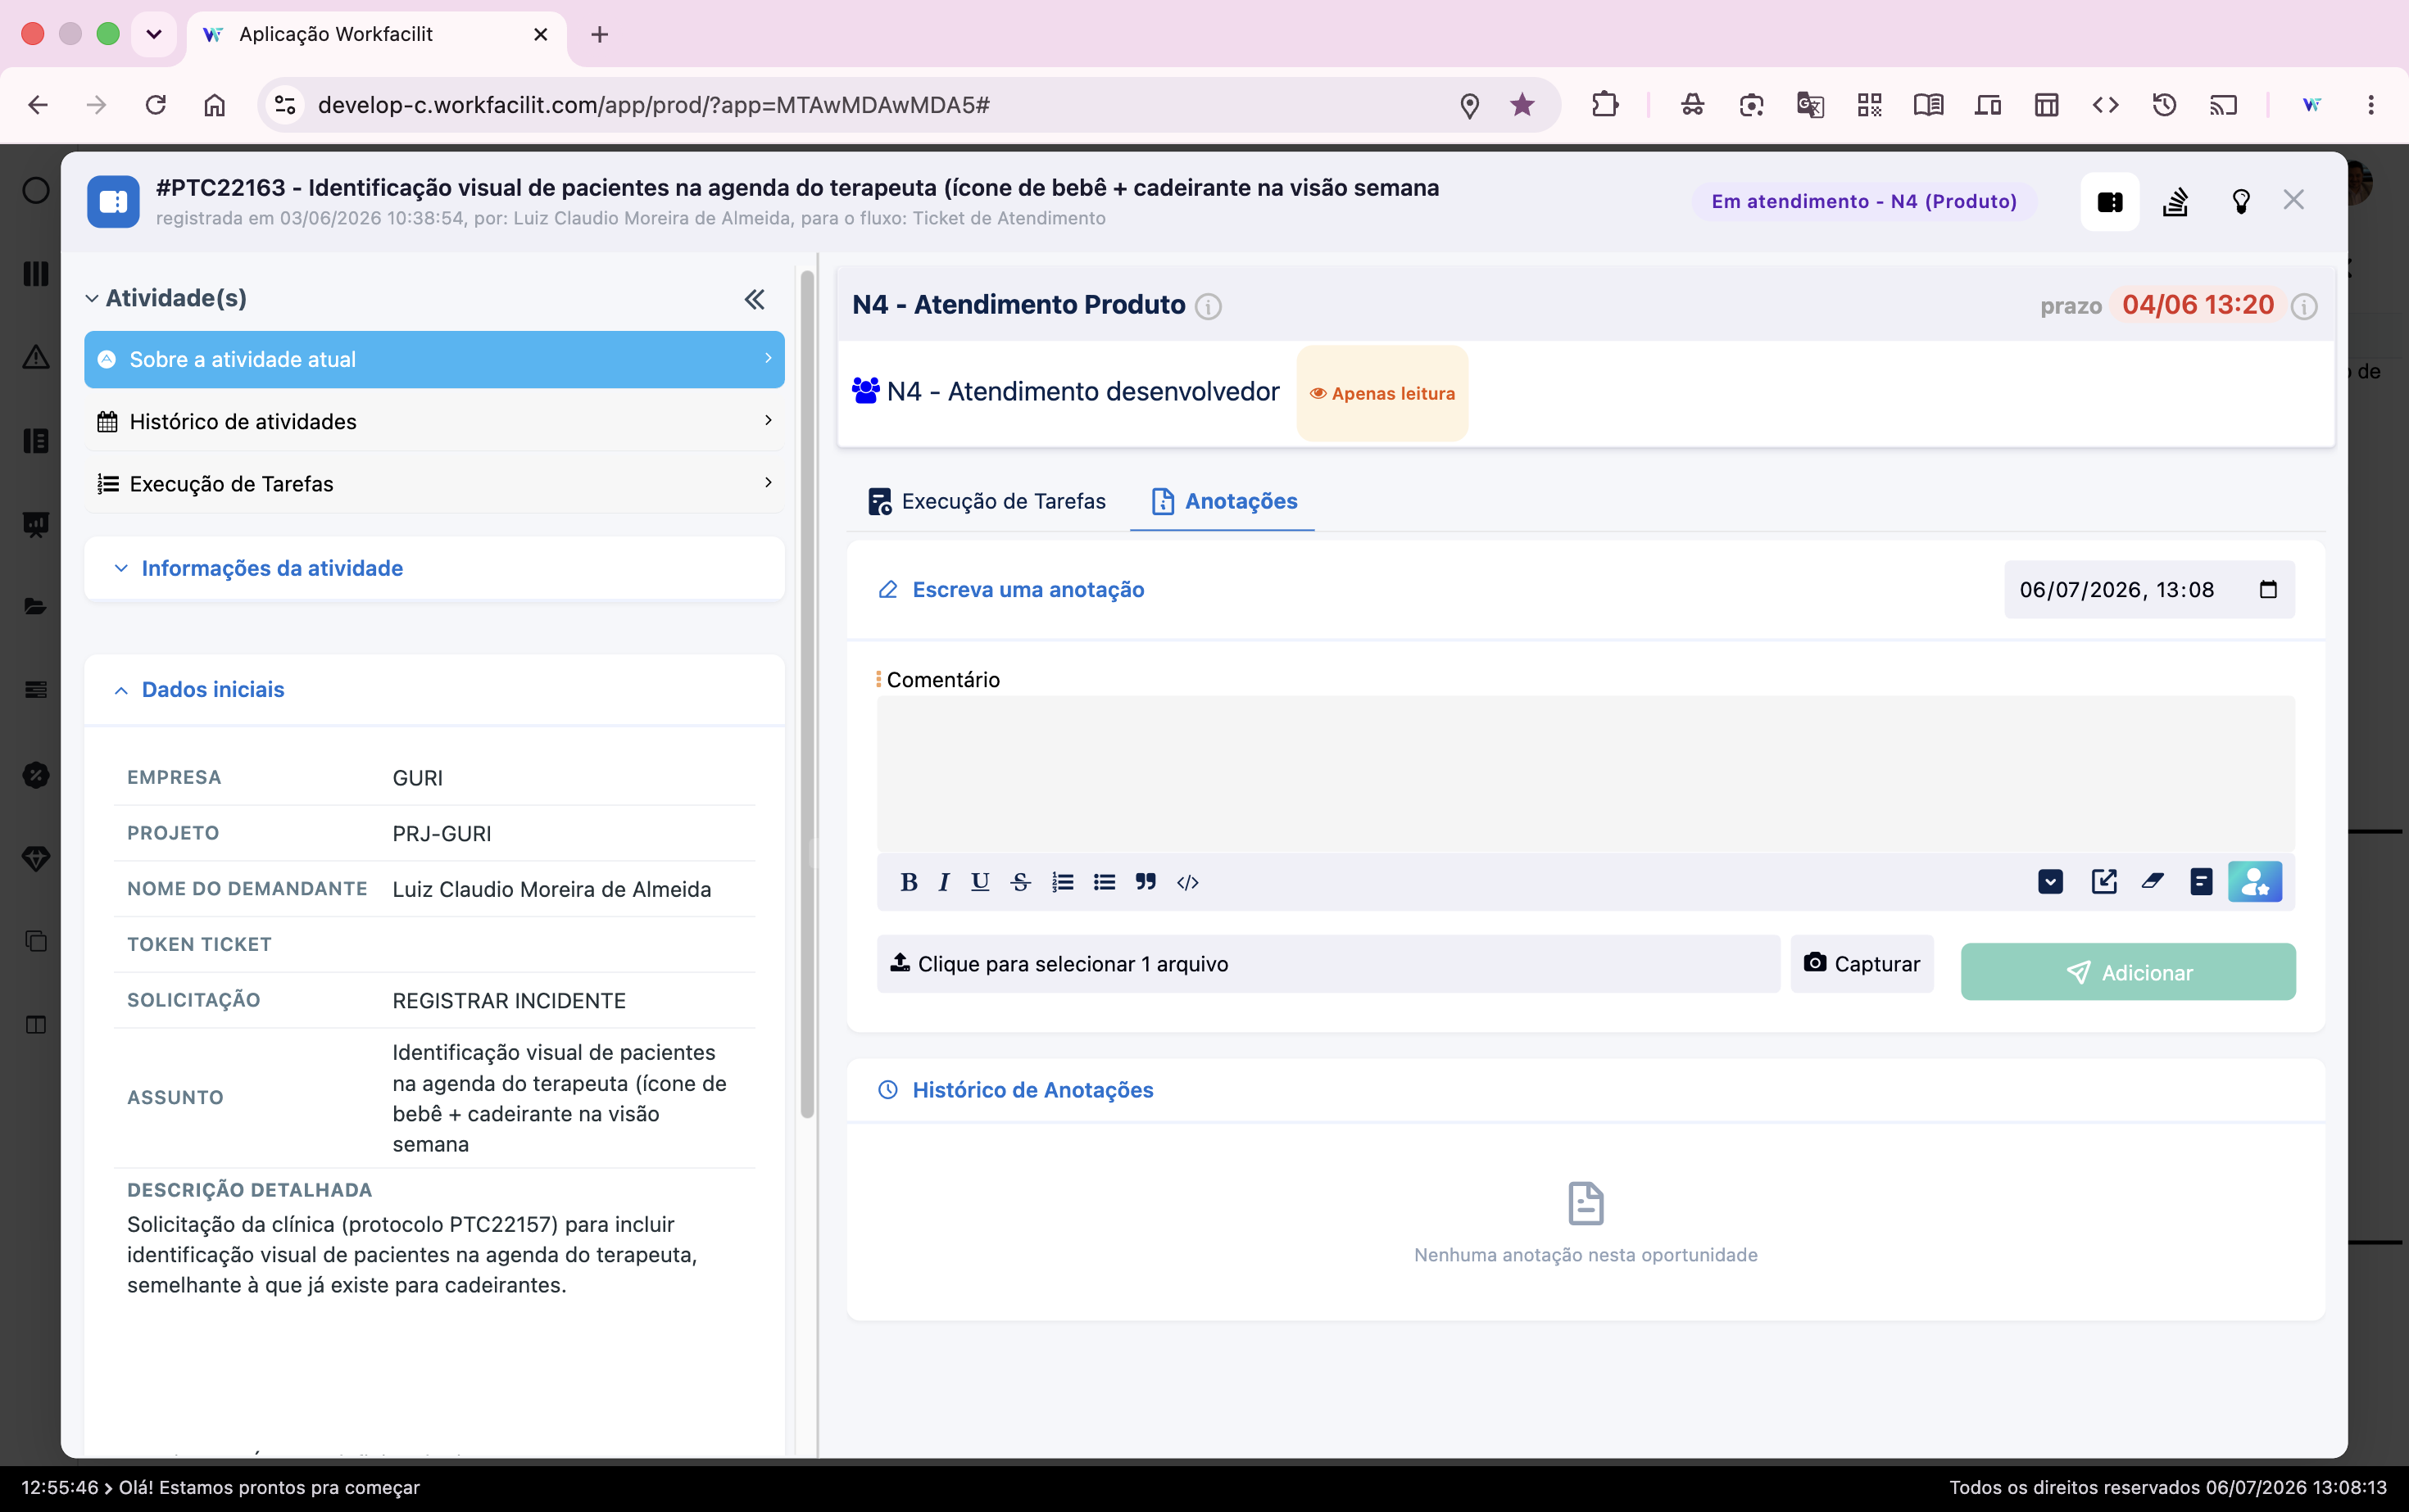Click to select a file for upload
Viewport: 2409px width, 1512px height.
pos(1328,964)
